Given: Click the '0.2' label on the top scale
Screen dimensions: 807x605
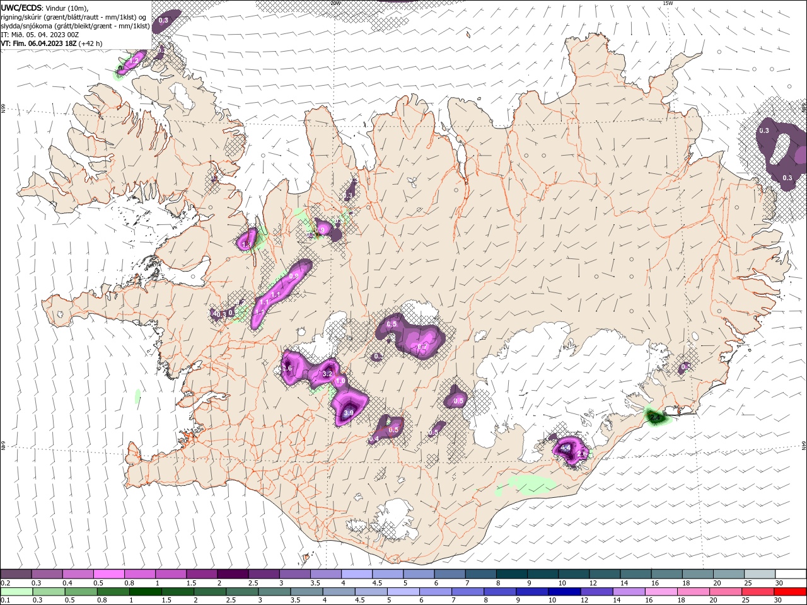Looking at the screenshot, I should [5, 583].
